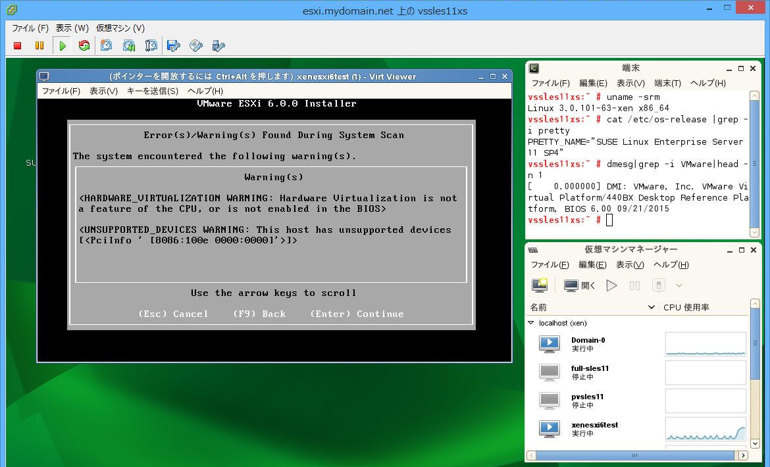The image size is (770, 467).
Task: Open 仮想マシン(V) menu in VMware console
Action: click(120, 28)
